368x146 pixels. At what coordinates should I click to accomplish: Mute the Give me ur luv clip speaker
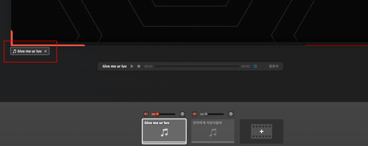(146, 114)
